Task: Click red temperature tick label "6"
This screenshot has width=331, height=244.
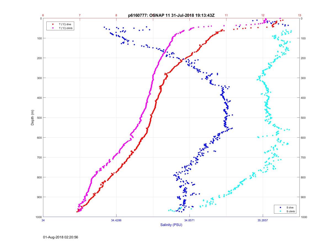Action: point(43,15)
